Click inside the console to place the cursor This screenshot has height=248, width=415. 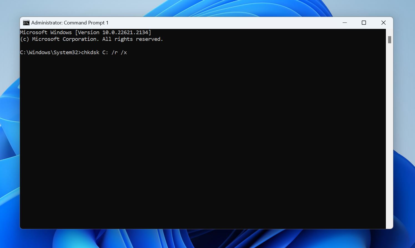coord(194,125)
